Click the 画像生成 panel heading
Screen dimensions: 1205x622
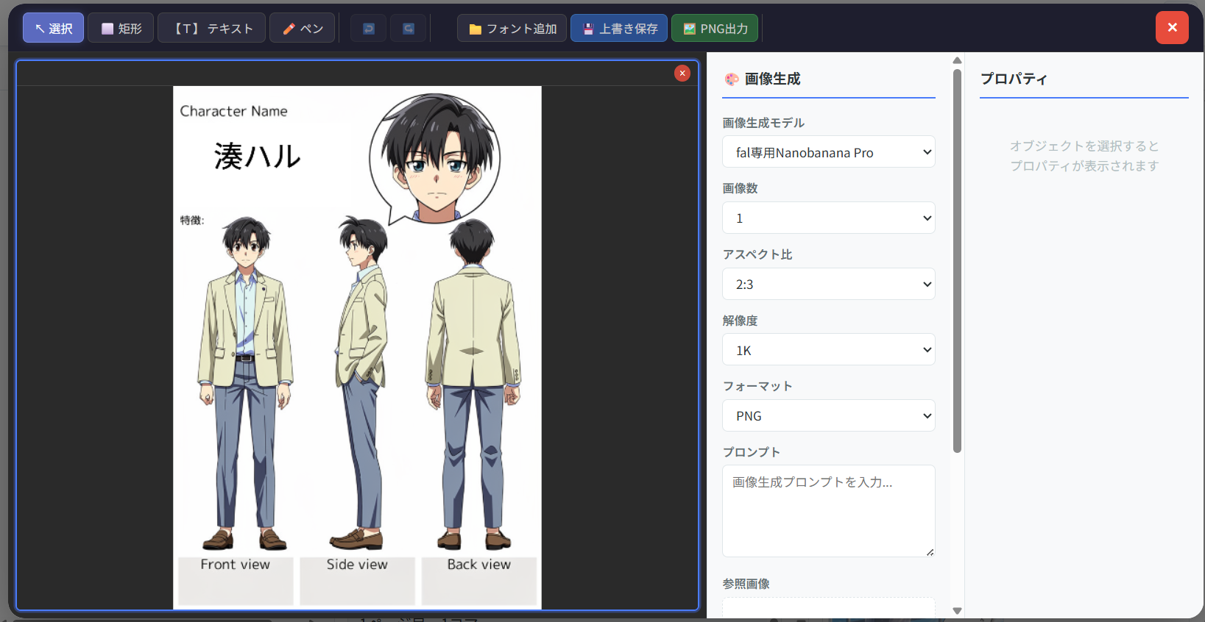click(772, 79)
